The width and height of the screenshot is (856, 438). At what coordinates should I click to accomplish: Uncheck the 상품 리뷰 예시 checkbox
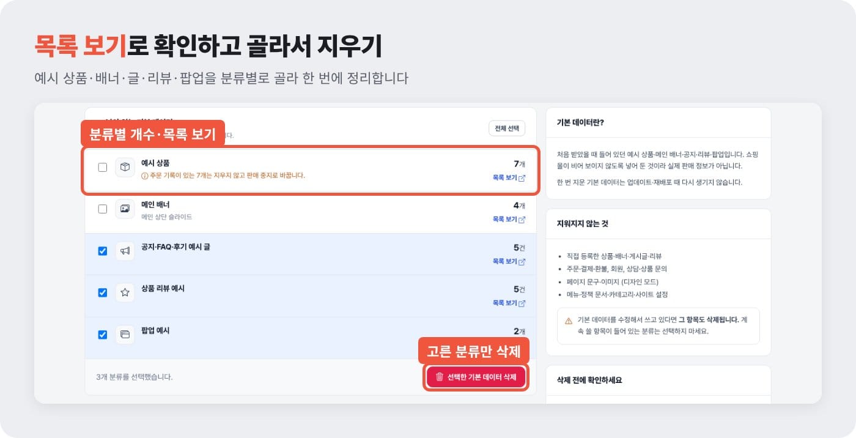[x=103, y=292]
